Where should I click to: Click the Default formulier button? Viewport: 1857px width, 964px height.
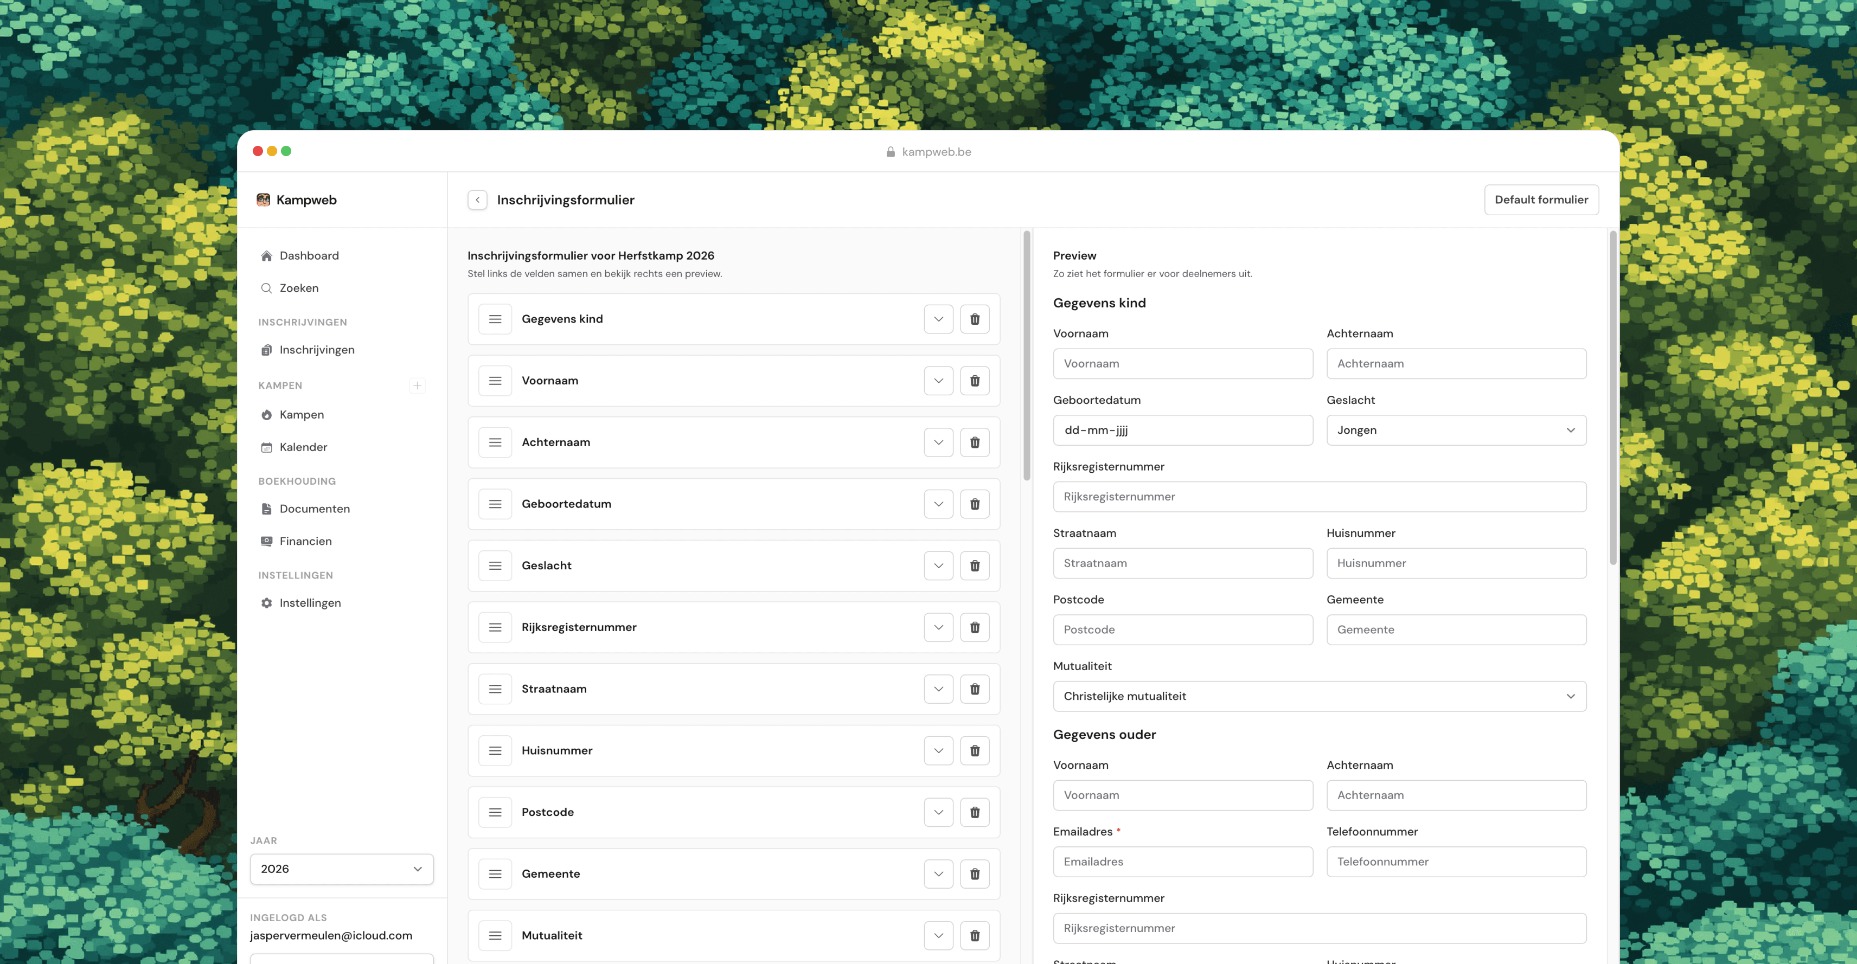pyautogui.click(x=1541, y=200)
